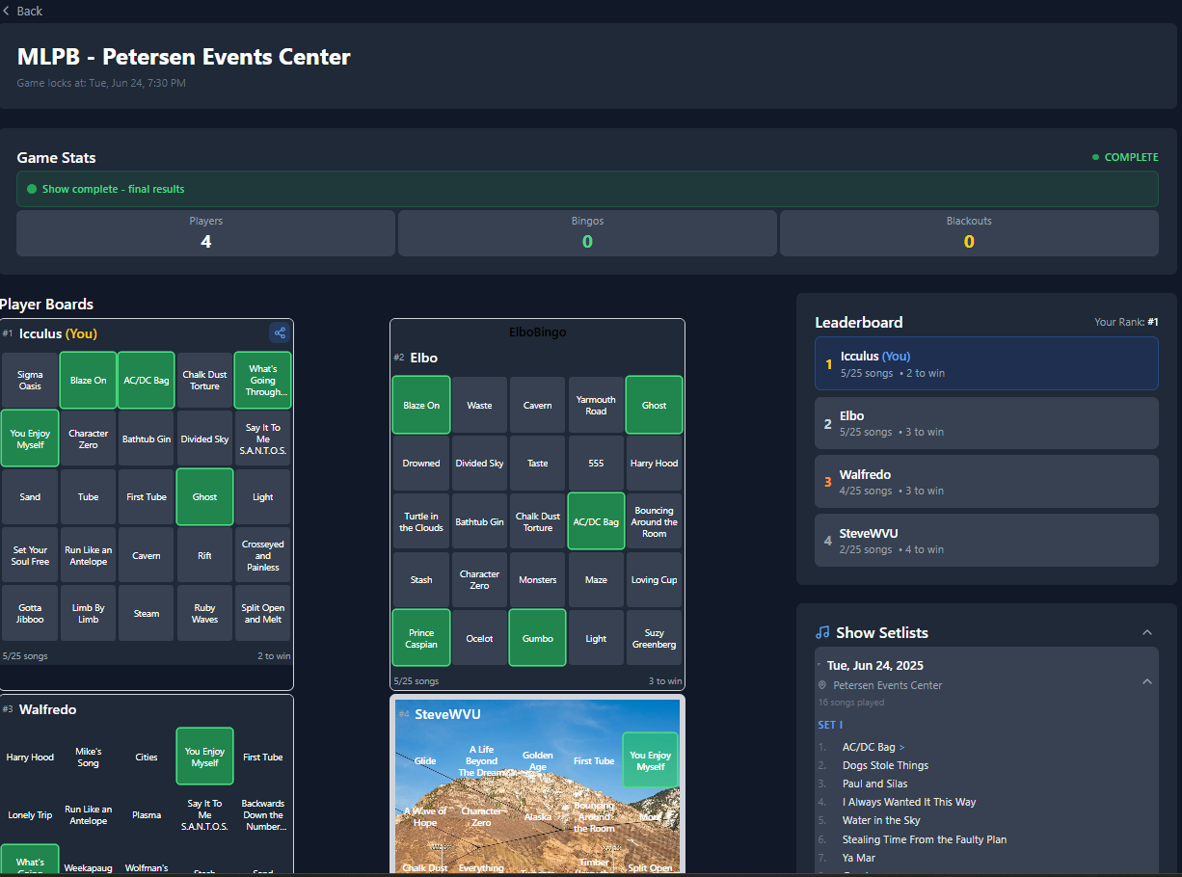Viewport: 1182px width, 877px height.
Task: Click the music note icon beside Show Setlists
Action: click(821, 631)
